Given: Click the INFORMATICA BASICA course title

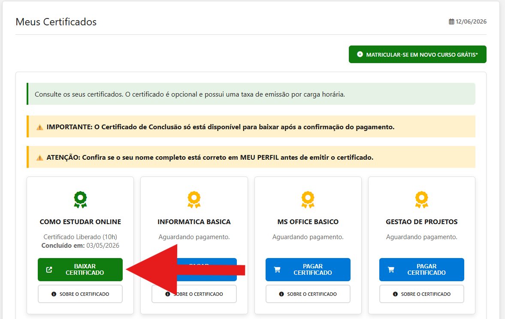Looking at the screenshot, I should click(194, 222).
